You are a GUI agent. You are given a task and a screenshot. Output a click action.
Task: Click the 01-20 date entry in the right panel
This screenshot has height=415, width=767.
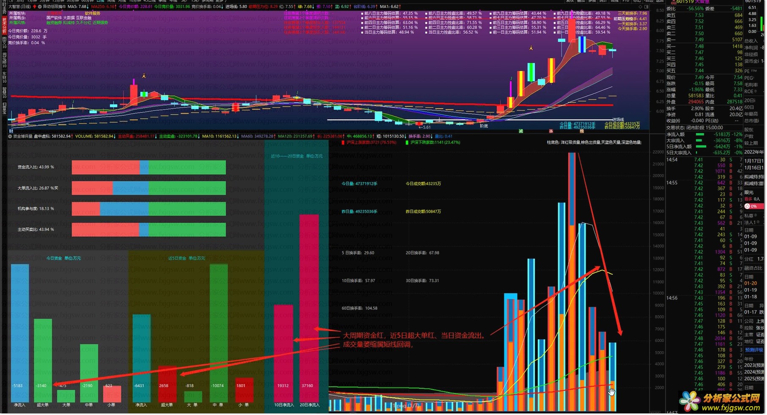[751, 283]
